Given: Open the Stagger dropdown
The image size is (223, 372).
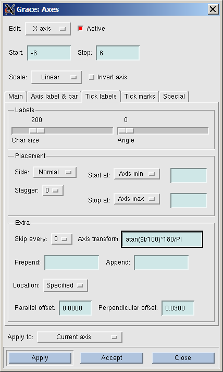Looking at the screenshot, I should 53,190.
